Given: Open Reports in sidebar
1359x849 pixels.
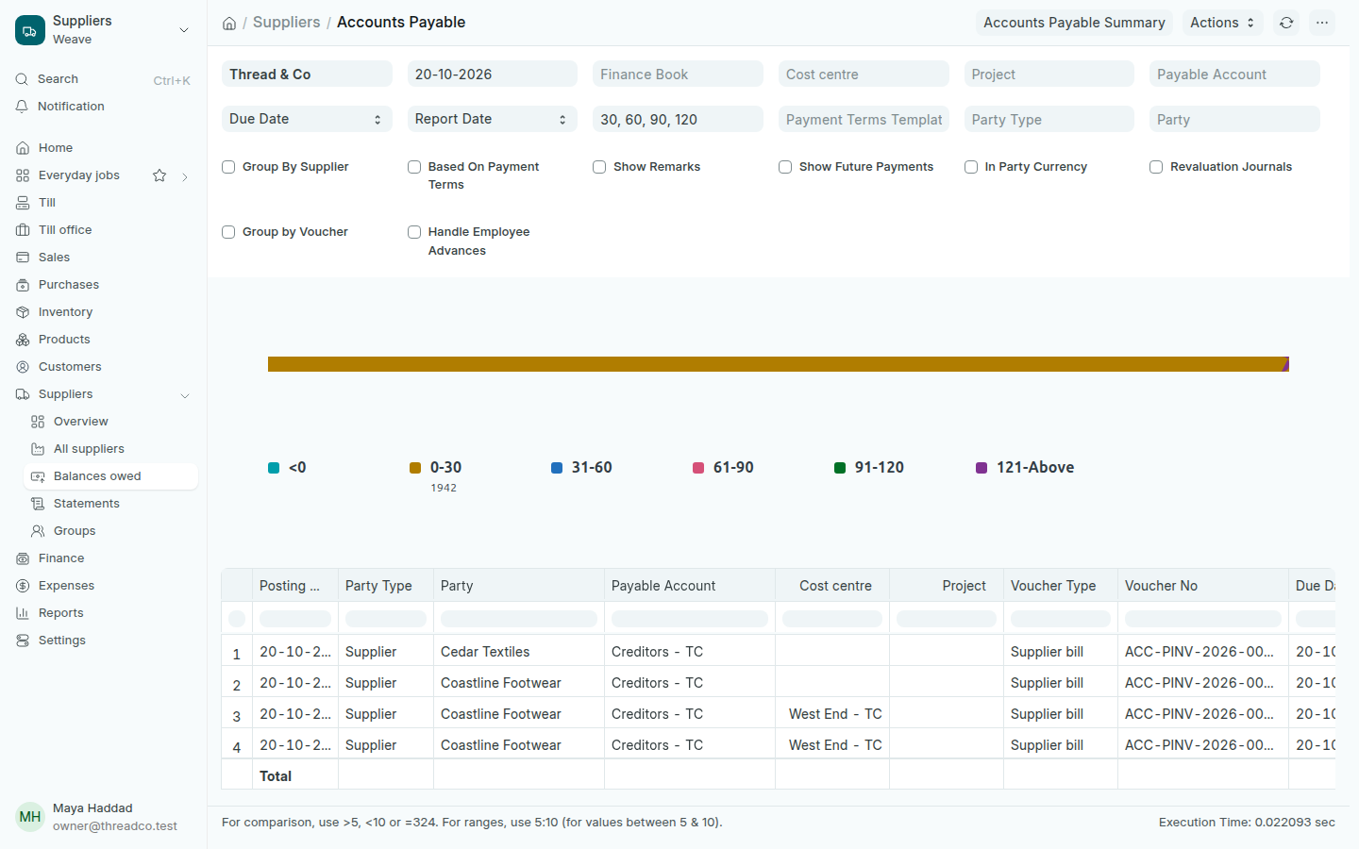Looking at the screenshot, I should (x=60, y=613).
